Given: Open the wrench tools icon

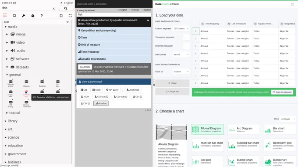Looking at the screenshot, I should click(x=24, y=16).
